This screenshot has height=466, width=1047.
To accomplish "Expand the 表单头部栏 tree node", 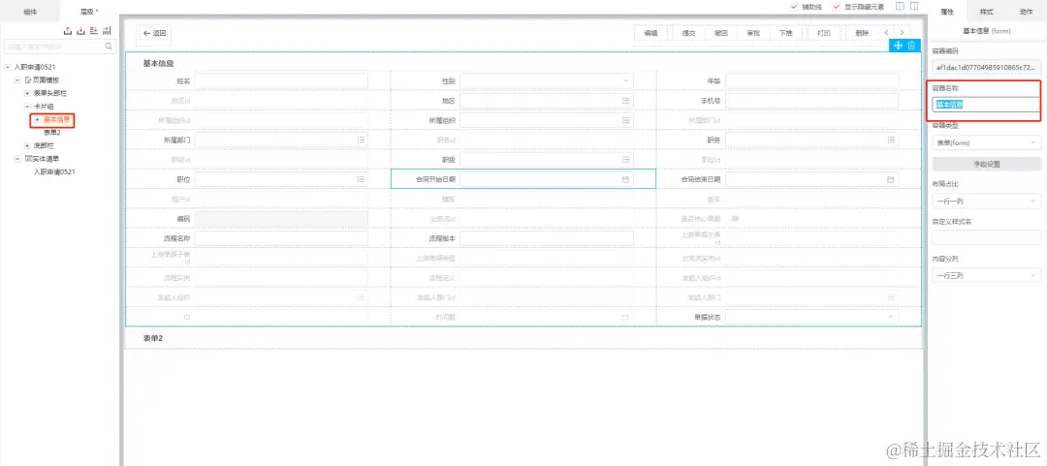I will pos(27,93).
